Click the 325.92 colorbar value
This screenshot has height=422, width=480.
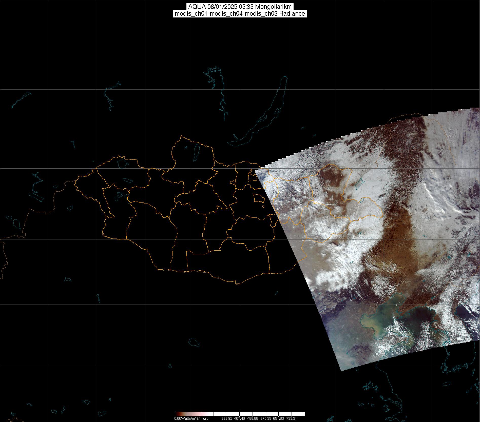227,418
